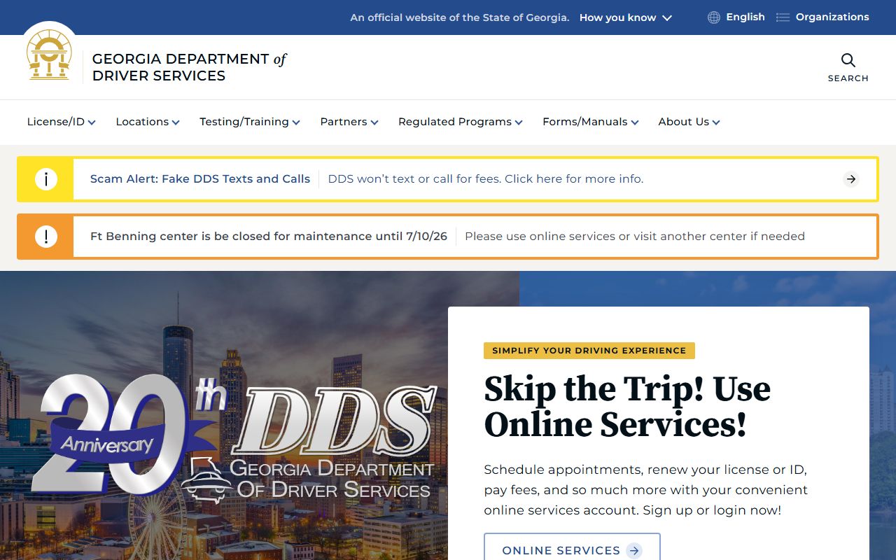Open the Partners menu
The image size is (896, 560).
pyautogui.click(x=349, y=122)
